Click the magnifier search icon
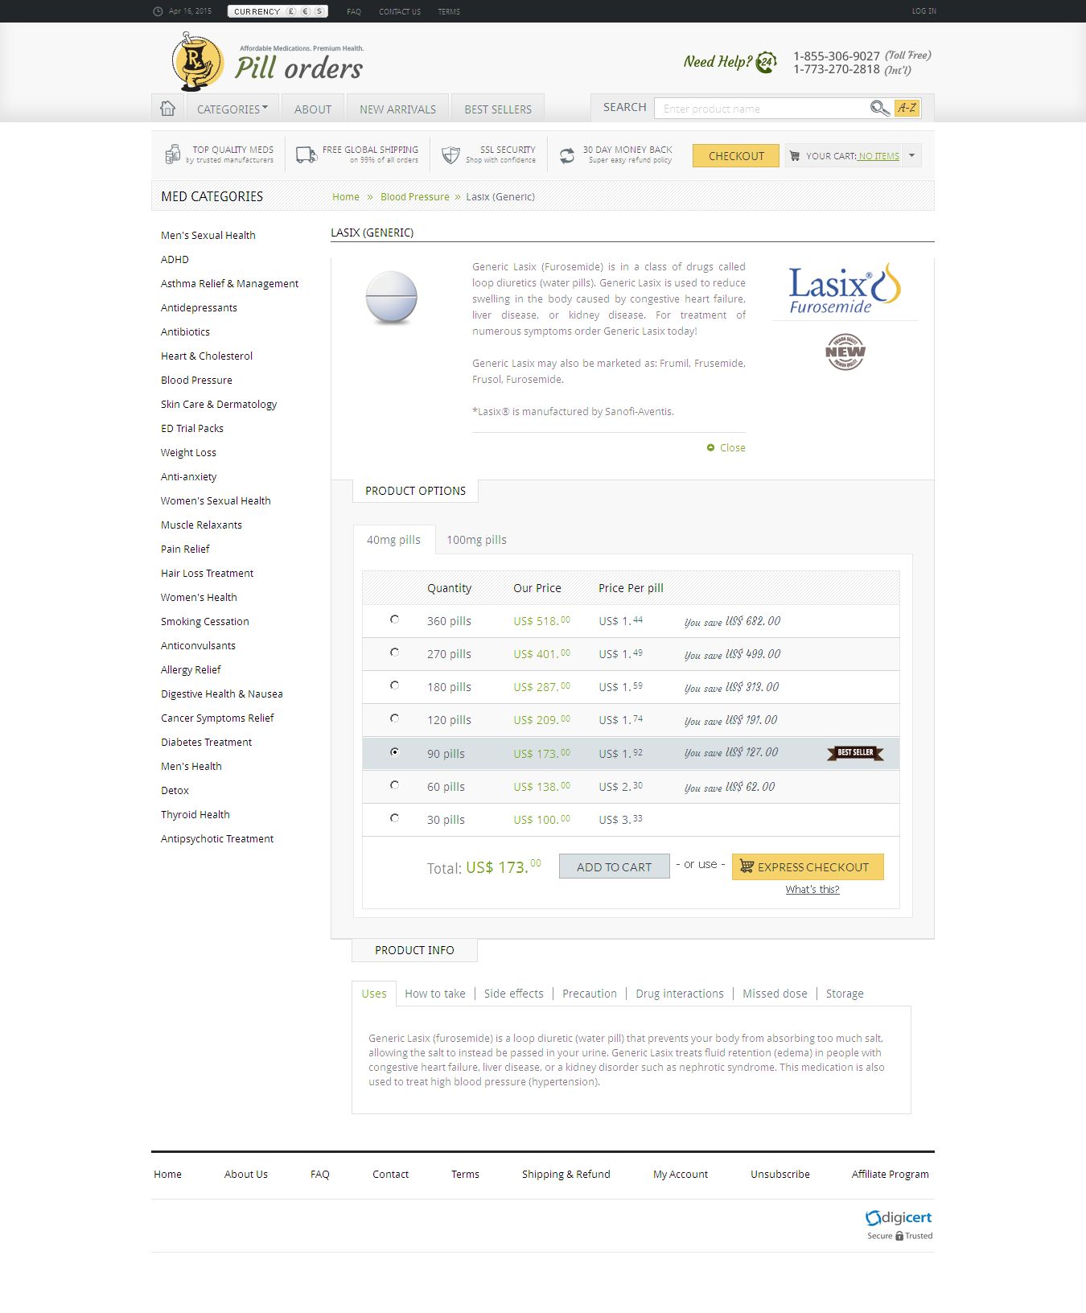 (x=880, y=108)
